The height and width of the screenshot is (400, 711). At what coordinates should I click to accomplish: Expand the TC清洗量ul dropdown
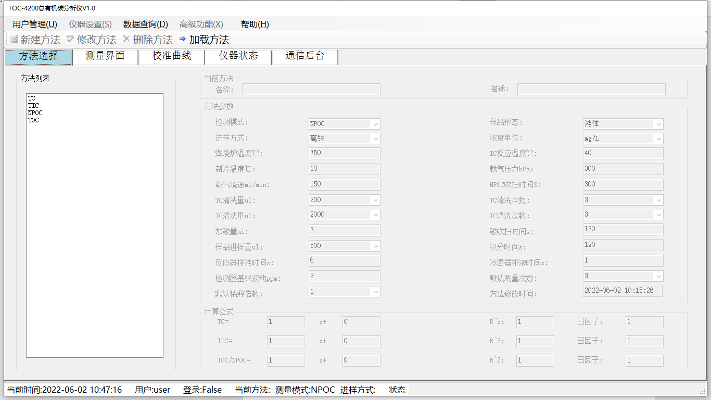(x=375, y=200)
